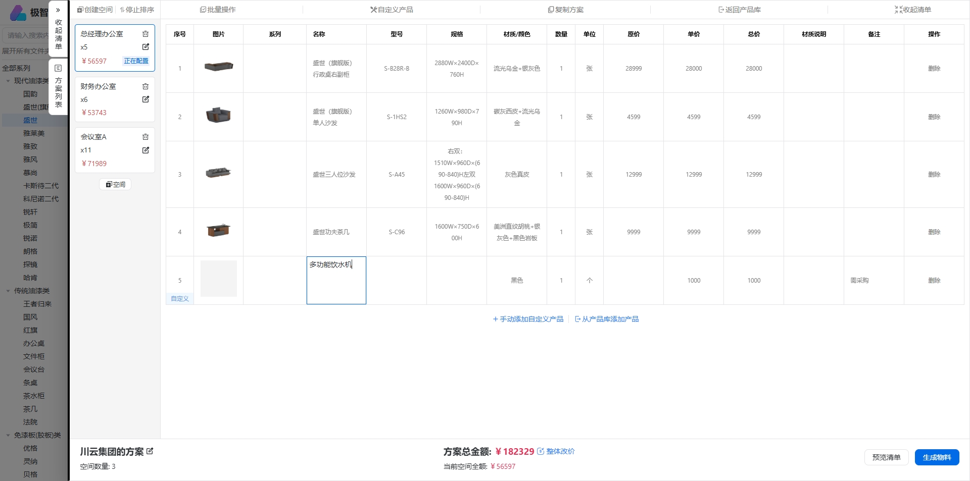Toggle 停止排序 sorting mode
970x481 pixels.
pyautogui.click(x=137, y=10)
